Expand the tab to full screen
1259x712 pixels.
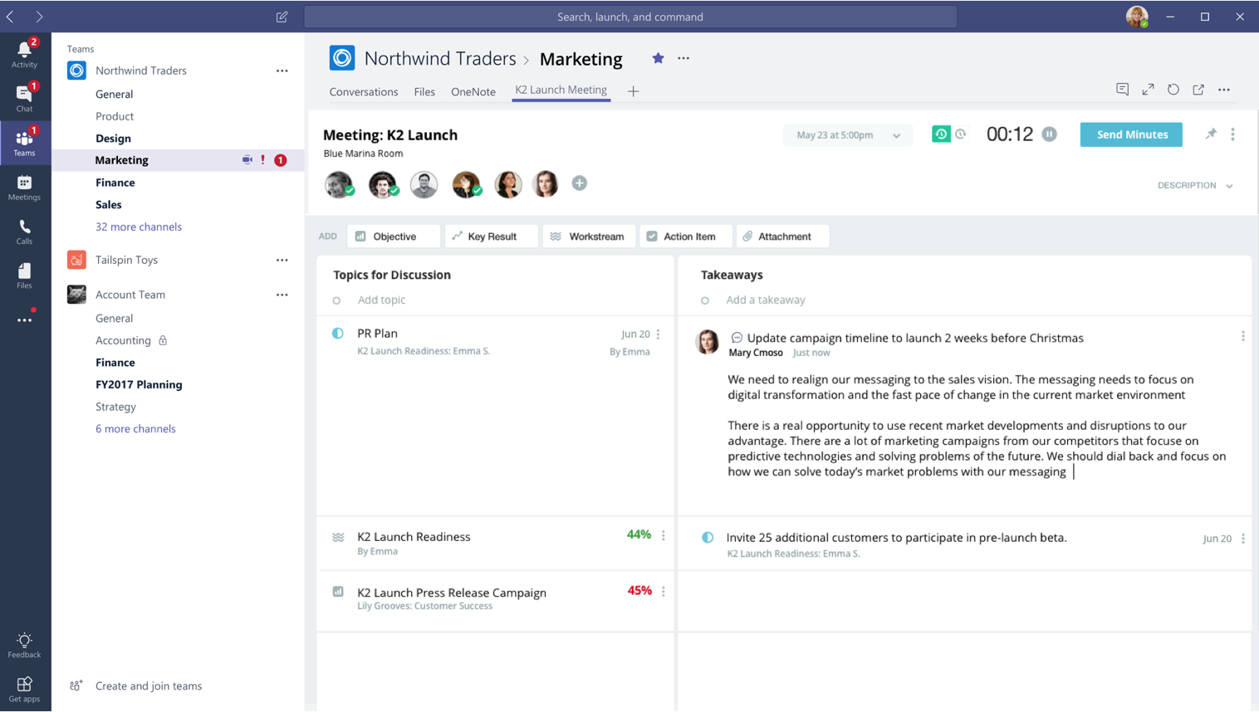pyautogui.click(x=1148, y=89)
